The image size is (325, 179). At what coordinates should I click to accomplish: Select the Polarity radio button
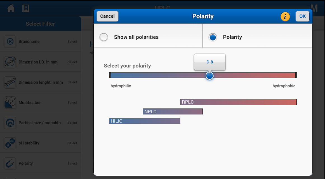213,37
